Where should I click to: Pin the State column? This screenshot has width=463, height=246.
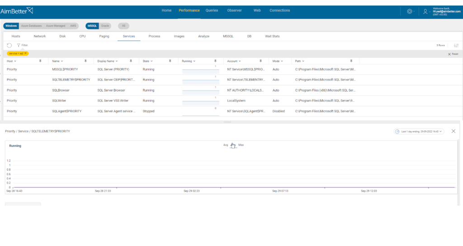pos(170,61)
